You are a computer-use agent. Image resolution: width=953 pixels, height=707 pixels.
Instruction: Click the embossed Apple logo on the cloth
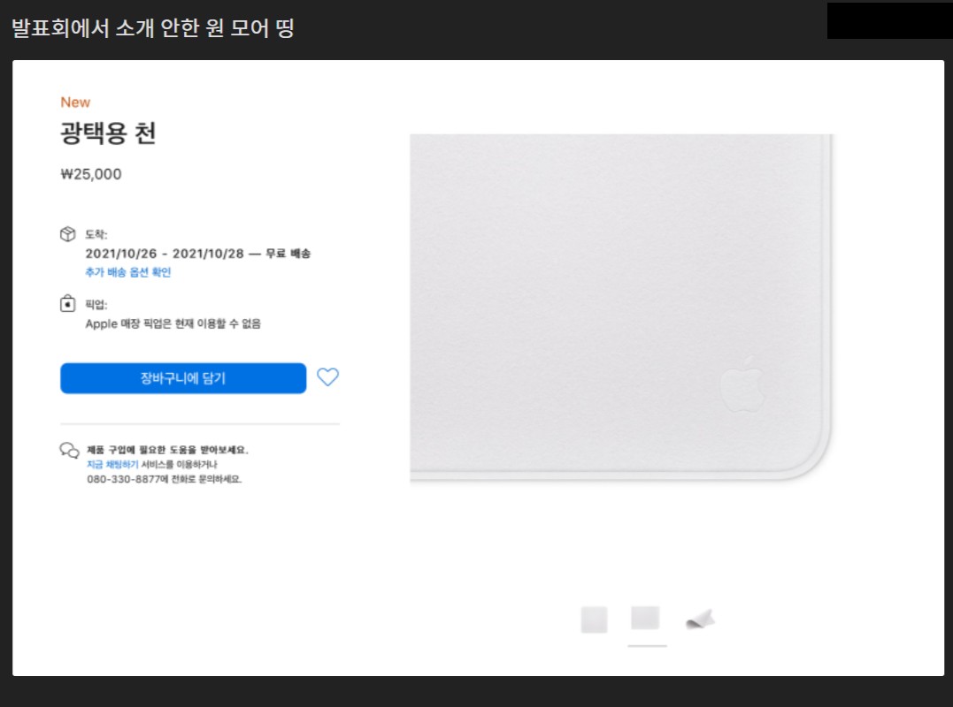tap(741, 385)
